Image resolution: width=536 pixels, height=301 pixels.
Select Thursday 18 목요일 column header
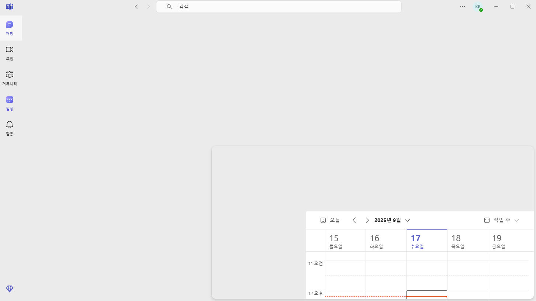(x=467, y=241)
